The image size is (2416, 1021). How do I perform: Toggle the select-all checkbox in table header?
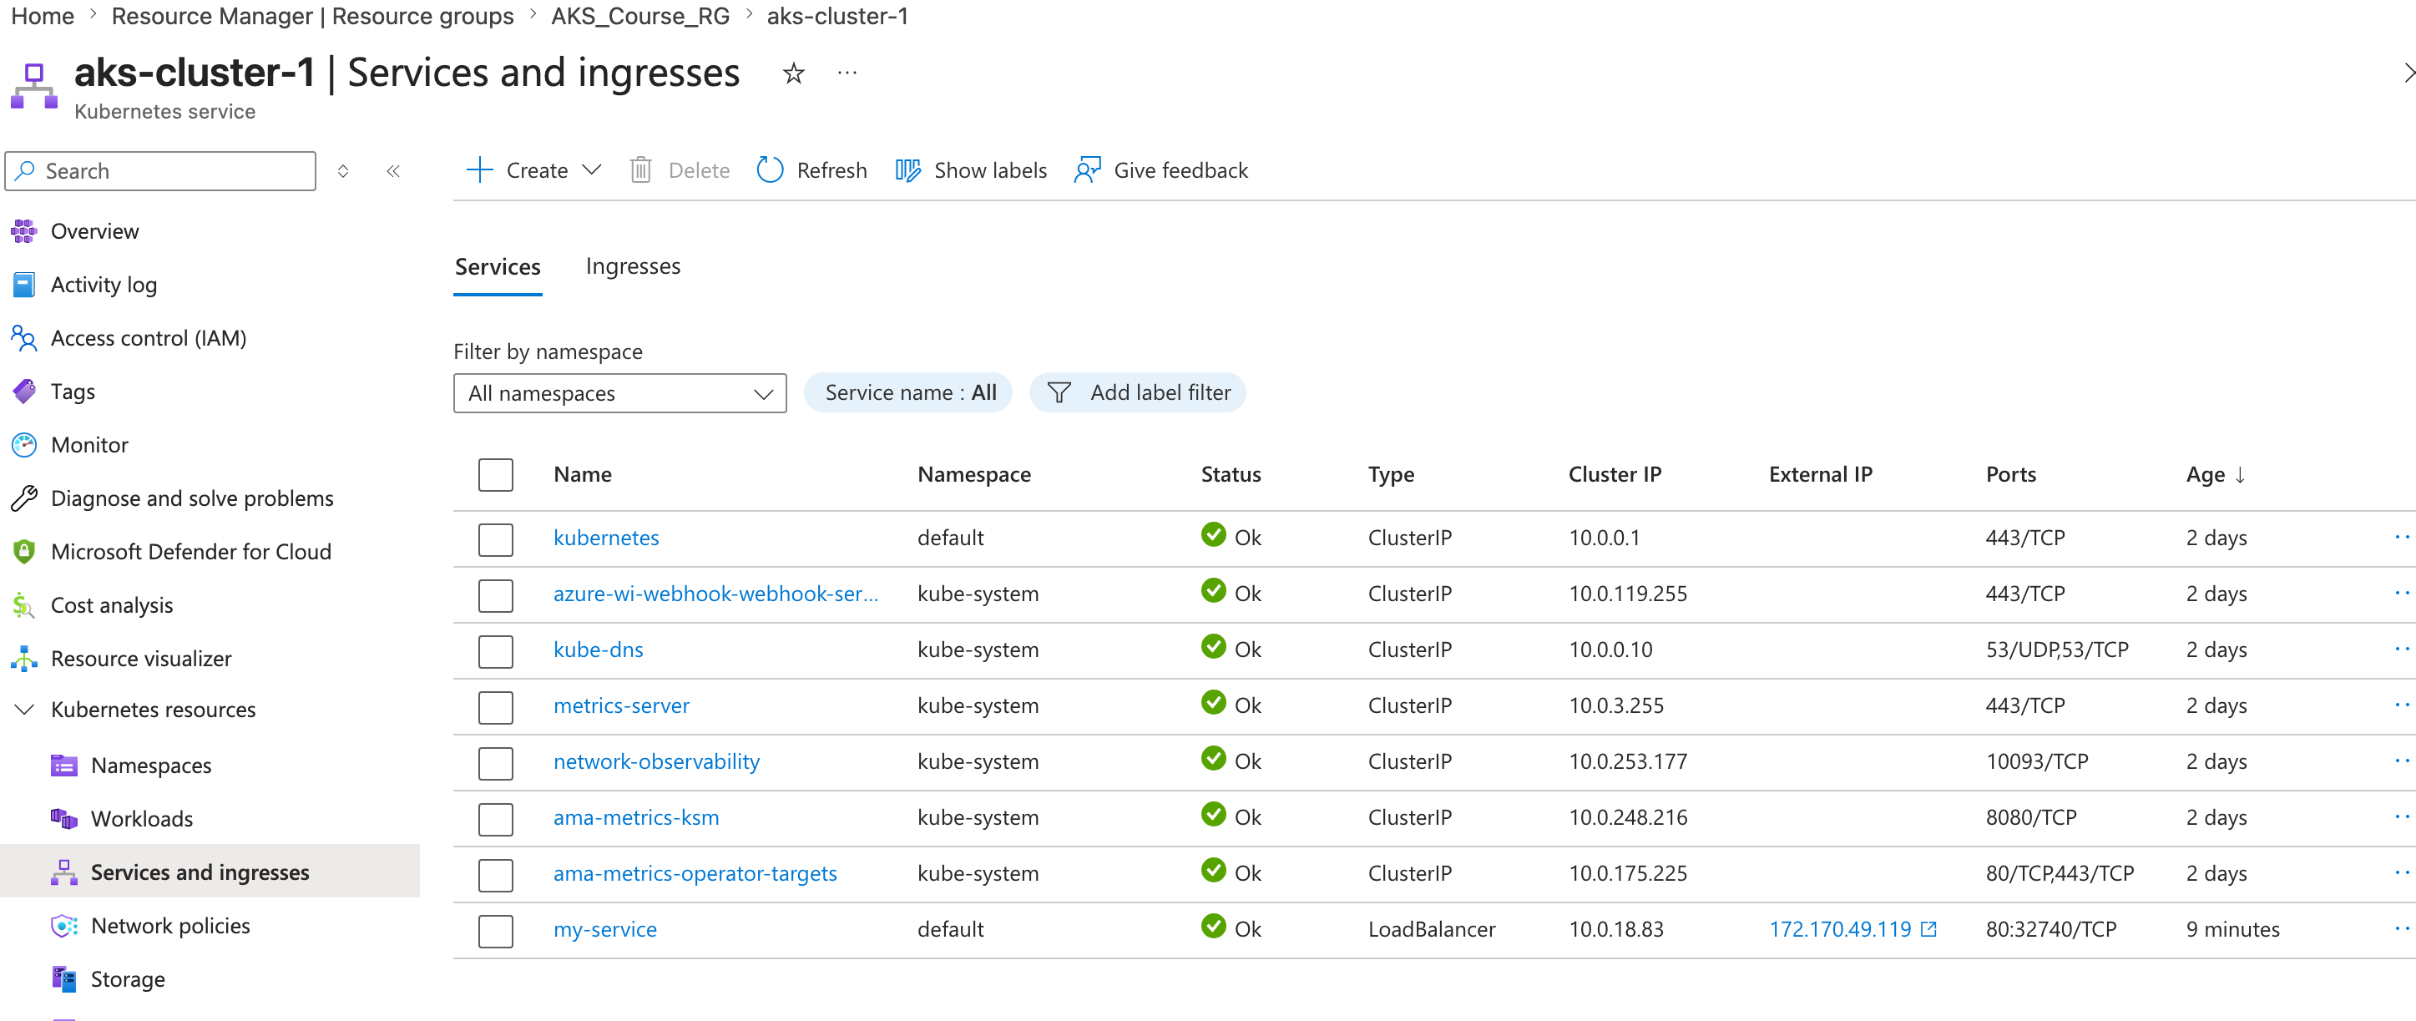(495, 474)
